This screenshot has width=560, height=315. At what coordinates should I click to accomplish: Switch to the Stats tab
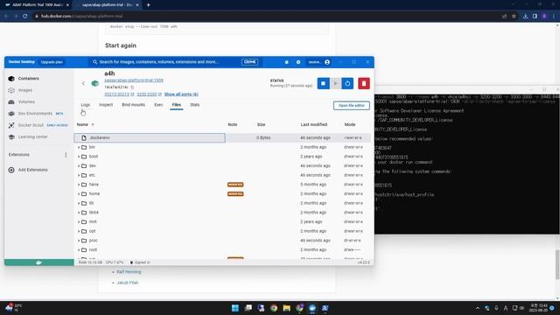194,105
